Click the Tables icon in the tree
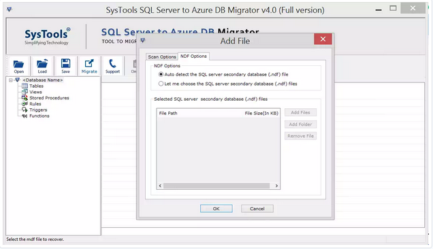 coord(25,86)
